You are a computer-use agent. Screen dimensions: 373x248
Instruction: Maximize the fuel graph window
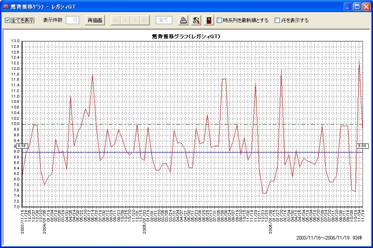(357, 7)
